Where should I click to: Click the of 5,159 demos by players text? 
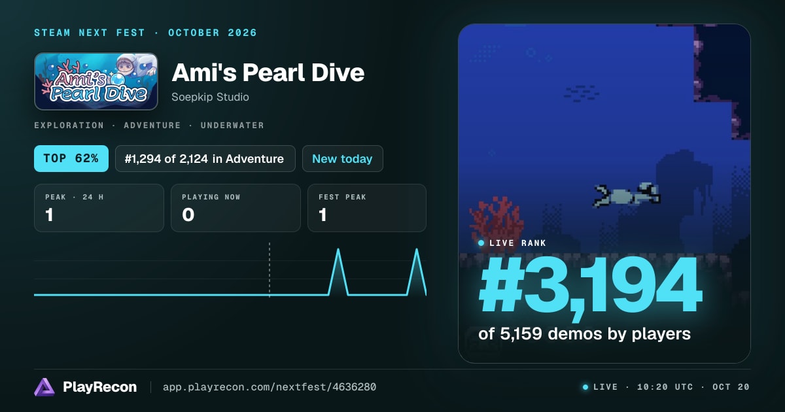[x=585, y=334]
